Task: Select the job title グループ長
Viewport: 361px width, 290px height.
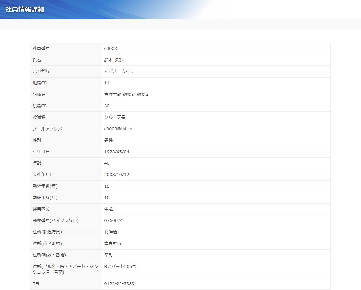Action: point(115,117)
